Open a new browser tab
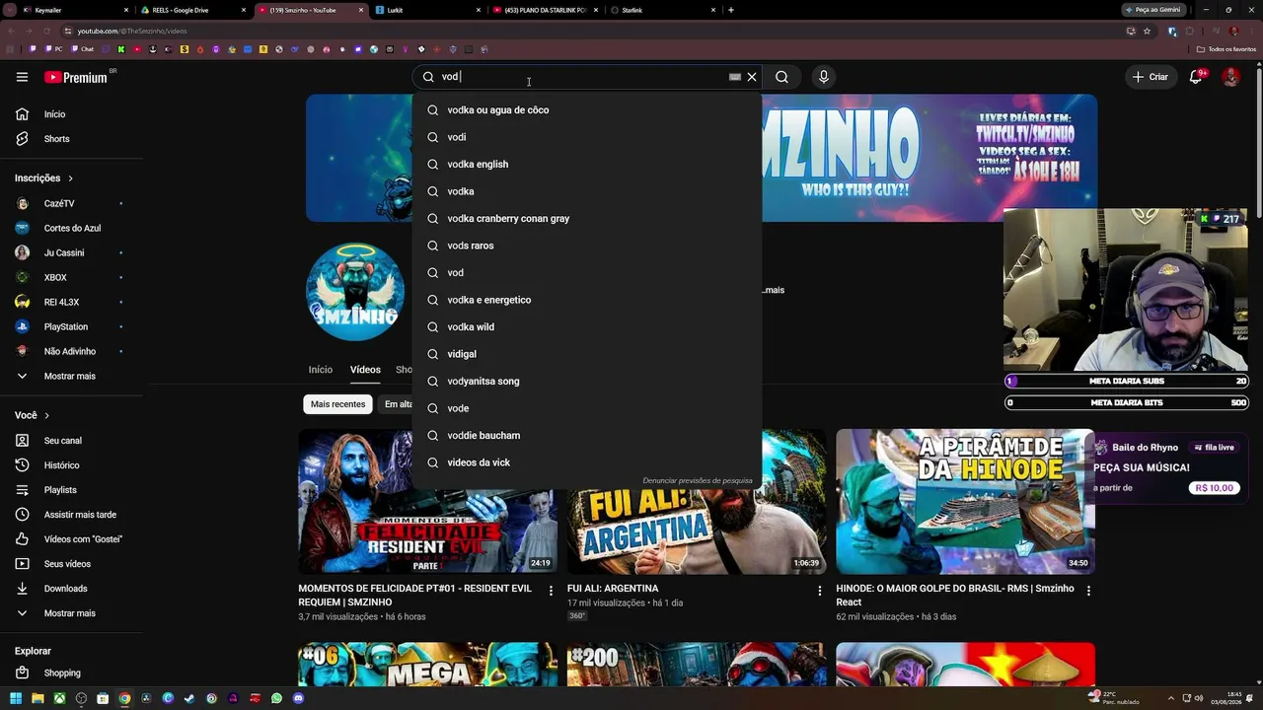 point(730,10)
